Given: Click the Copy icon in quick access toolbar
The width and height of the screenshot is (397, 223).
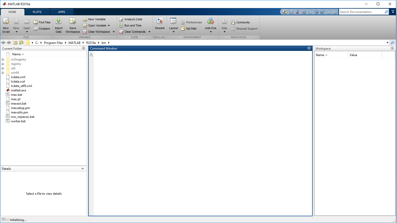Looking at the screenshot, I should (x=304, y=12).
